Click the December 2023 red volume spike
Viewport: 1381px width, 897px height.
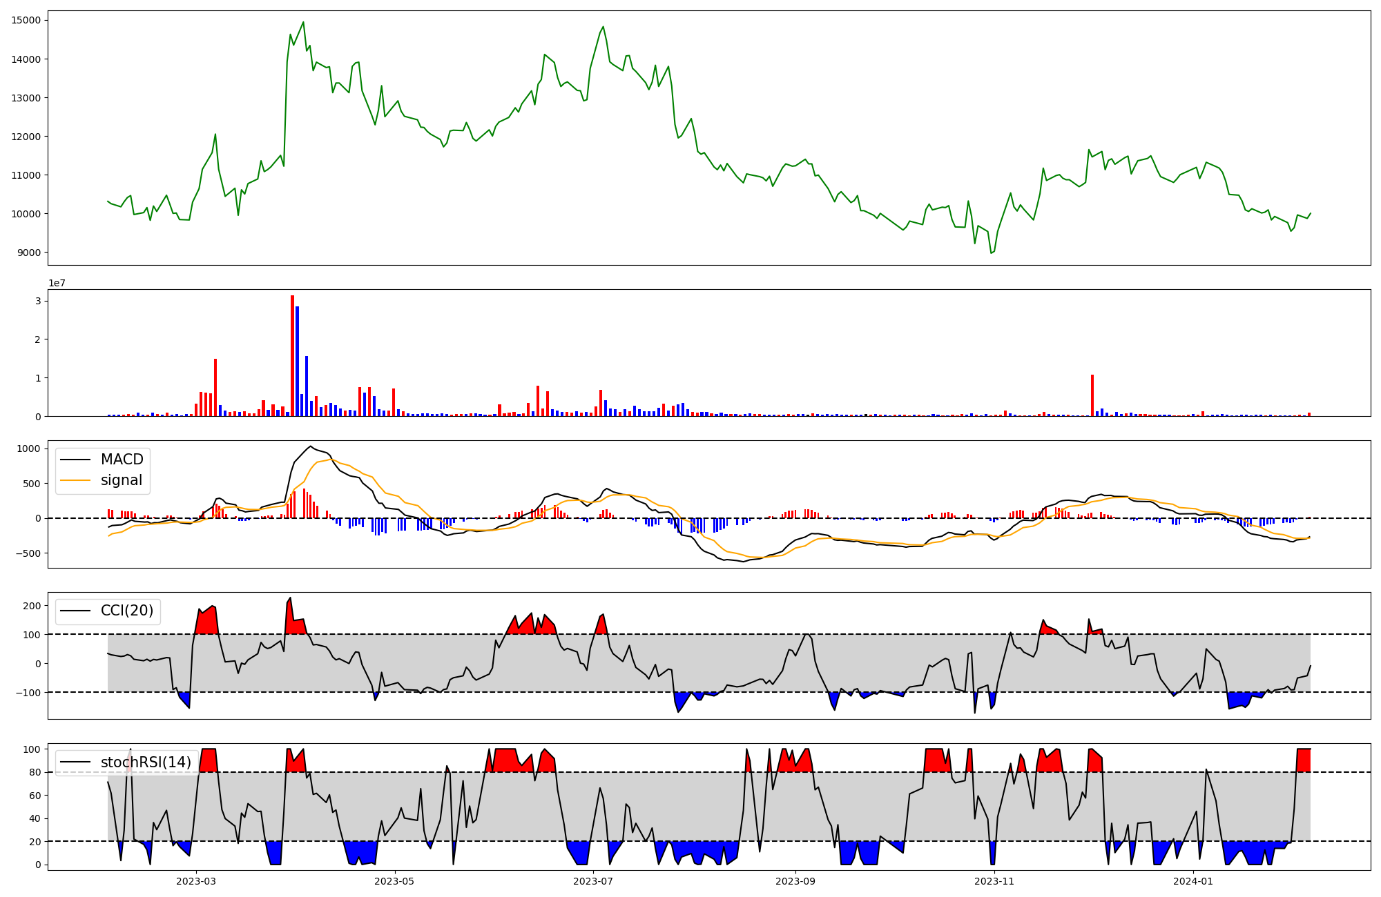[1092, 395]
